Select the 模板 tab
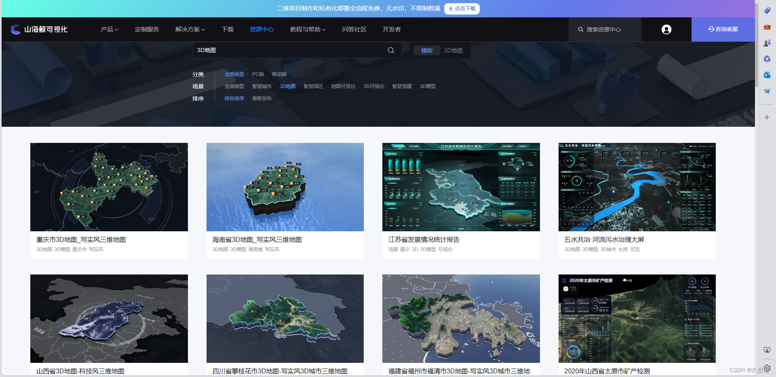776x377 pixels. point(427,50)
